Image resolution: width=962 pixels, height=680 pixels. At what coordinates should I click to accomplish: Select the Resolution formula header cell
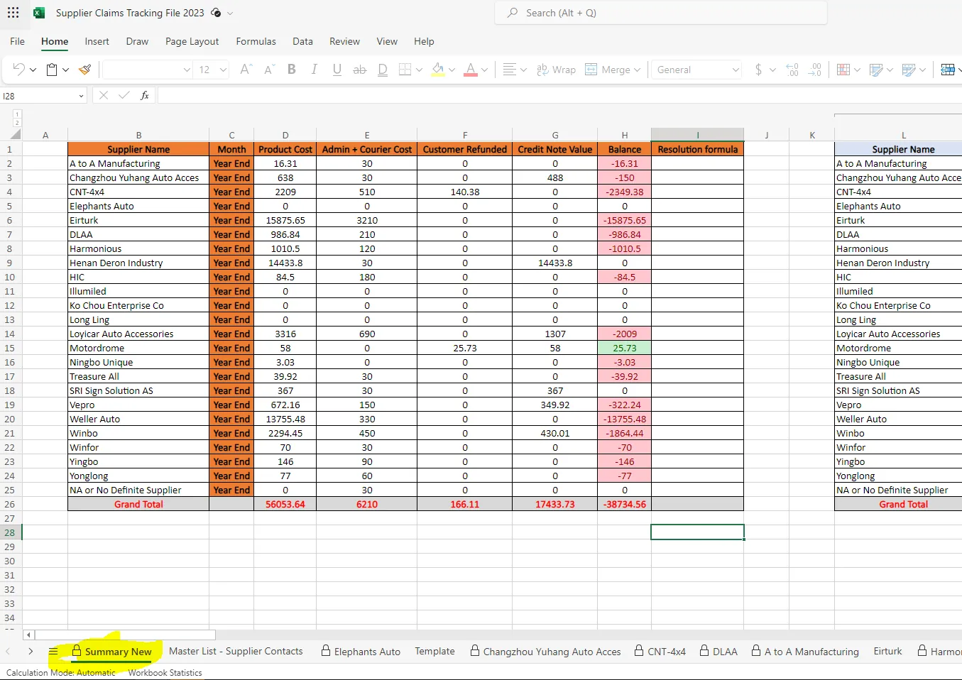click(697, 149)
